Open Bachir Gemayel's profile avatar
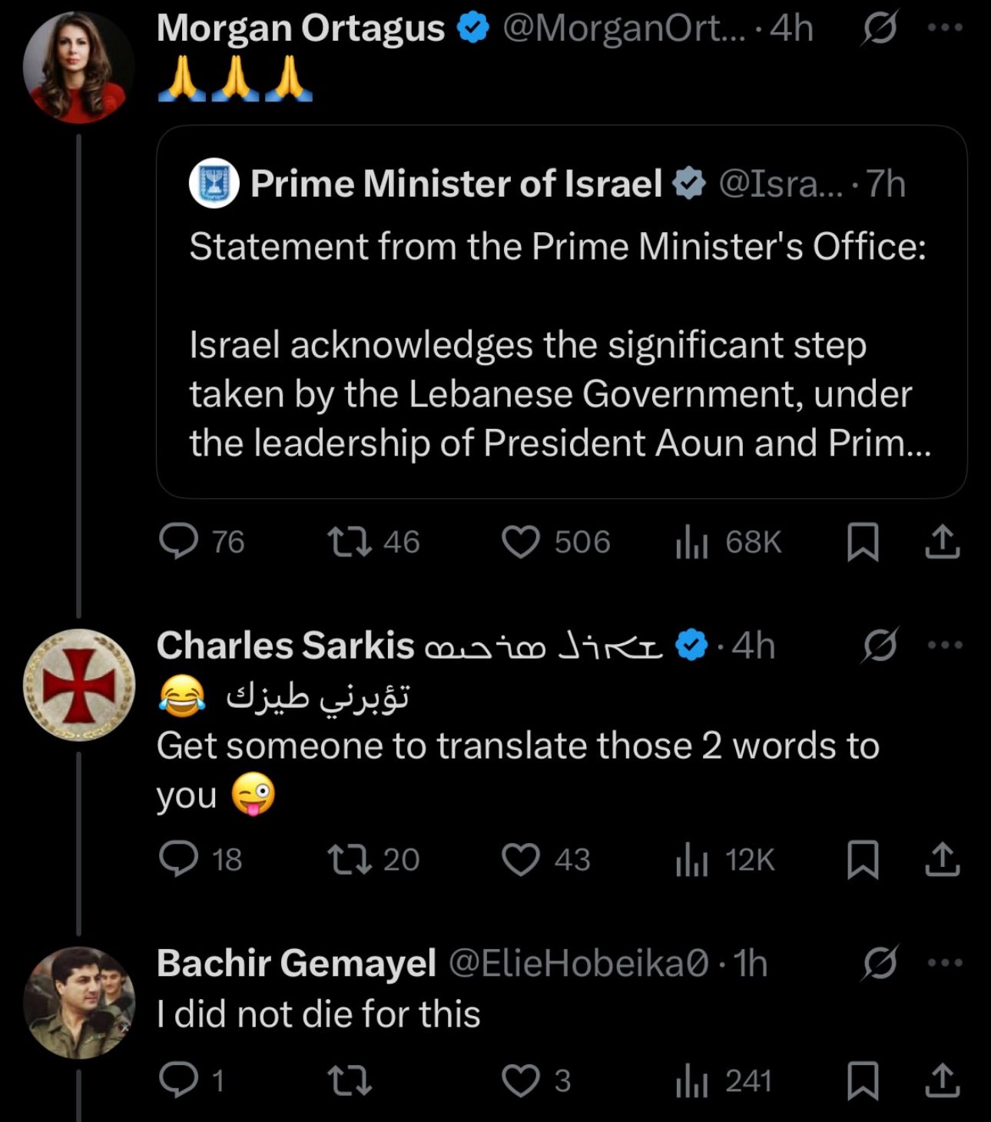Viewport: 991px width, 1122px height. [78, 1002]
